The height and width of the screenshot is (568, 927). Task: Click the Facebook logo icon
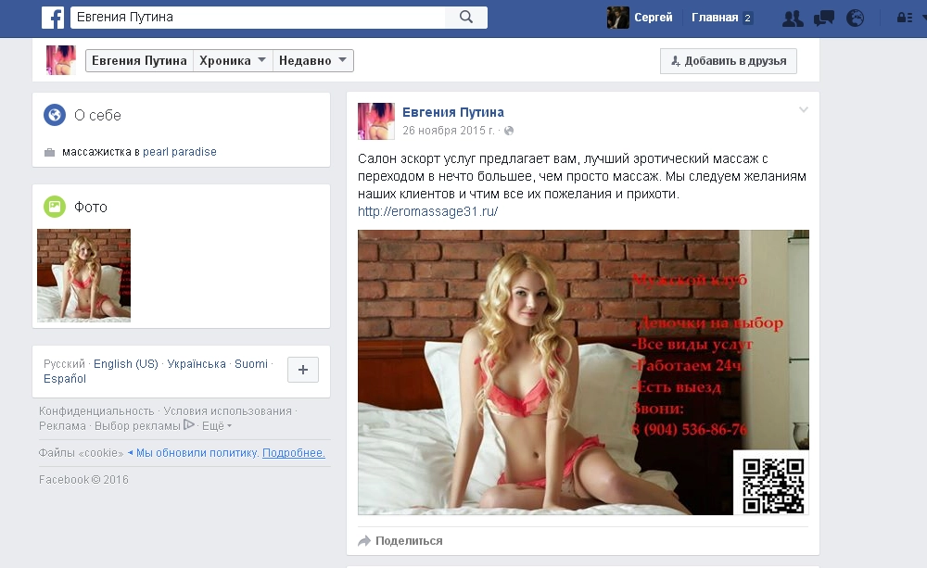[x=52, y=18]
